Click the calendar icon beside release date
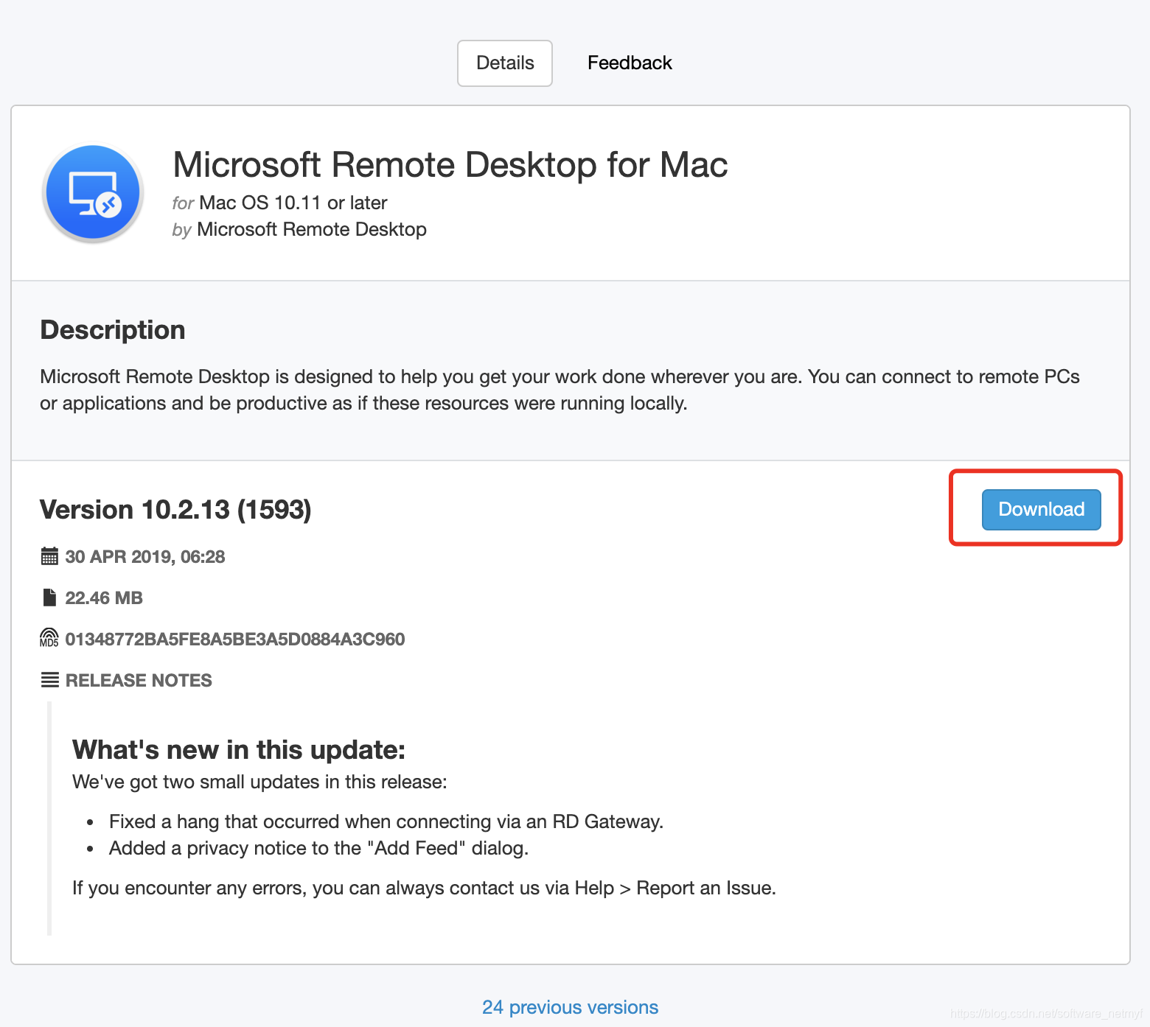 point(49,556)
